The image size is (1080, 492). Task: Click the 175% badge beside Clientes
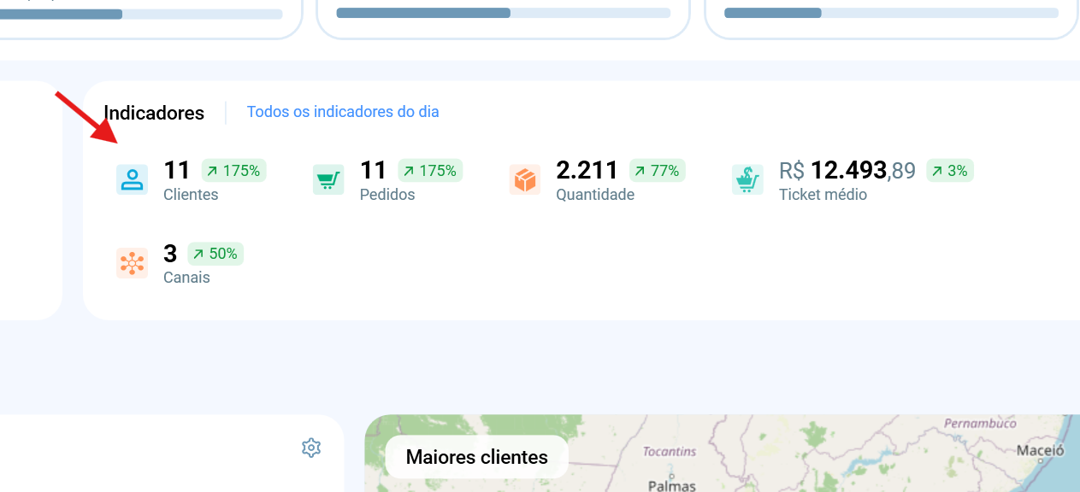click(234, 171)
